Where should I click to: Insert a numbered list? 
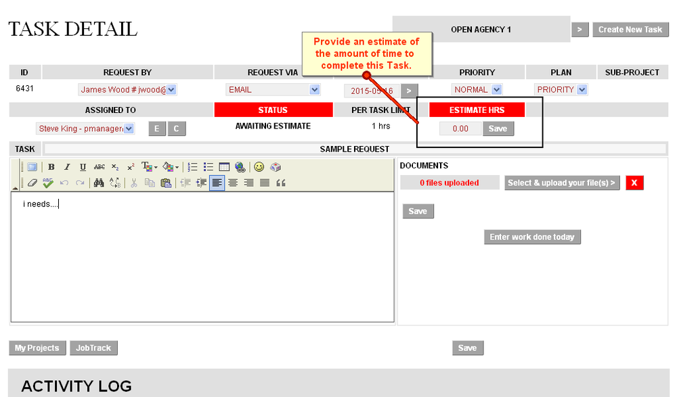click(192, 167)
